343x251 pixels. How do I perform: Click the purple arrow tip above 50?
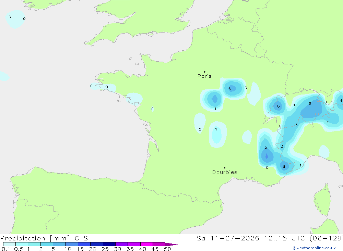[171, 244]
